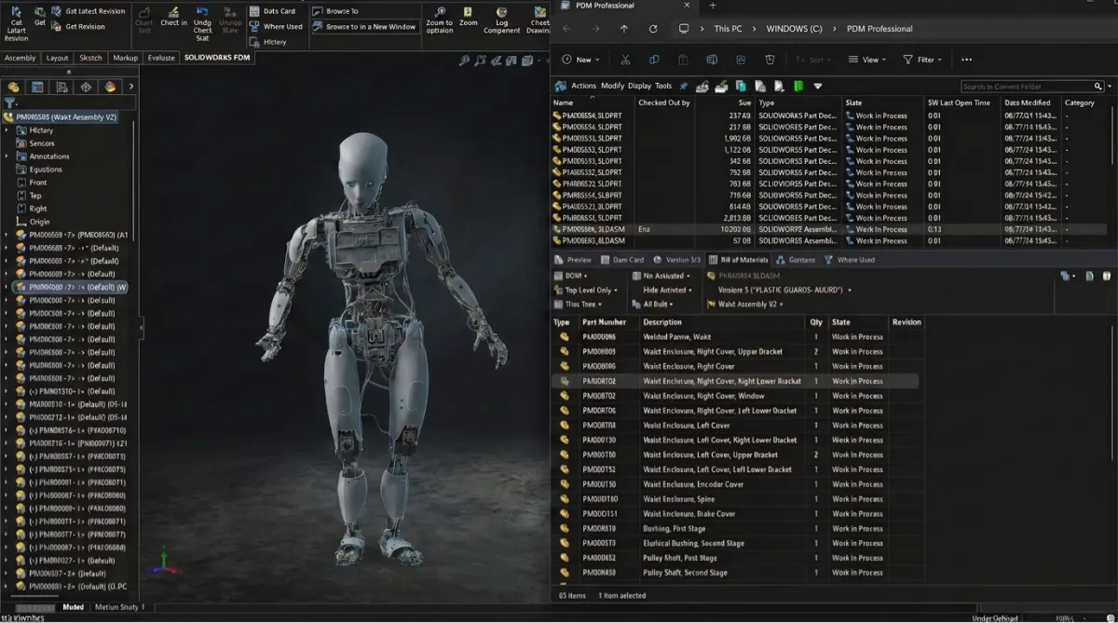1118x623 pixels.
Task: Switch to the Contains tab in PDM
Action: tap(796, 260)
